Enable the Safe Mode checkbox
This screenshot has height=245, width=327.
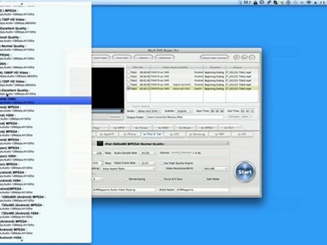click(x=204, y=179)
